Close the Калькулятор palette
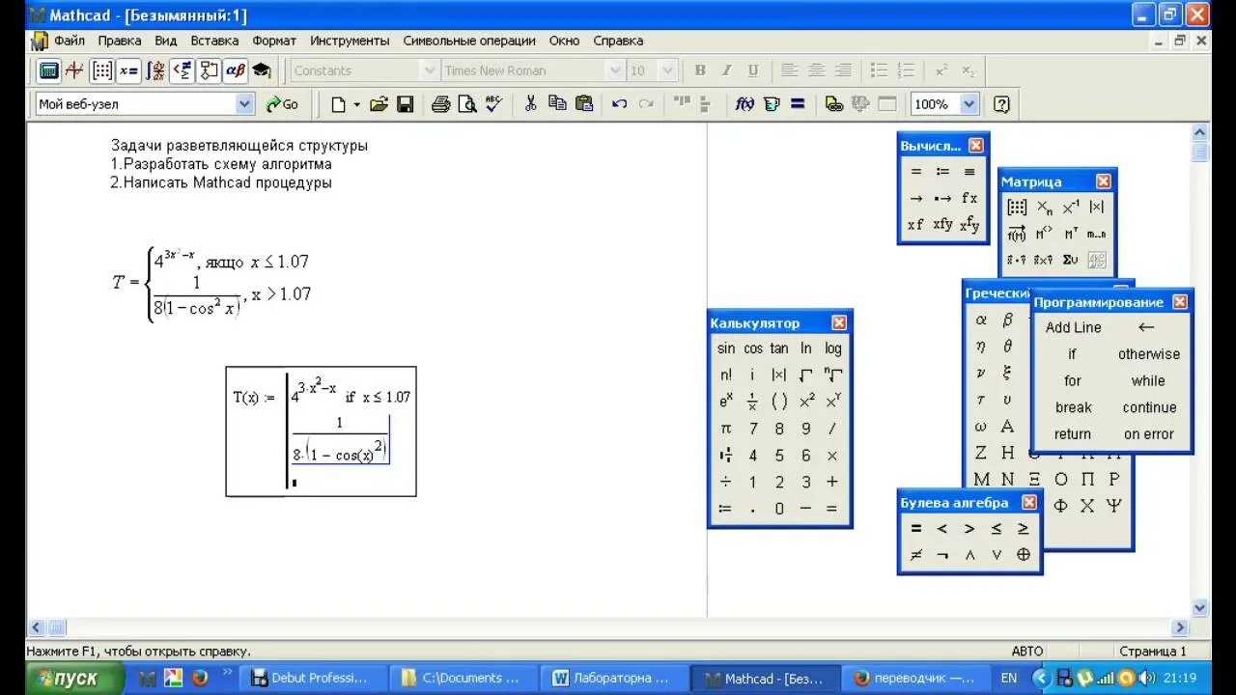The image size is (1236, 695). click(839, 323)
